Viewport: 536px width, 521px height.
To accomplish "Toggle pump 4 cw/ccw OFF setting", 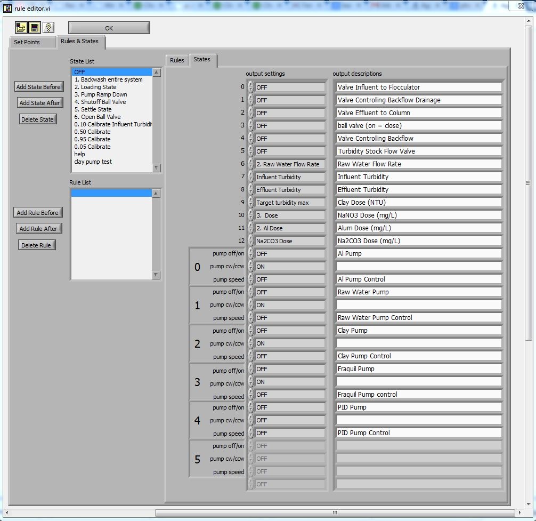I will [x=290, y=420].
